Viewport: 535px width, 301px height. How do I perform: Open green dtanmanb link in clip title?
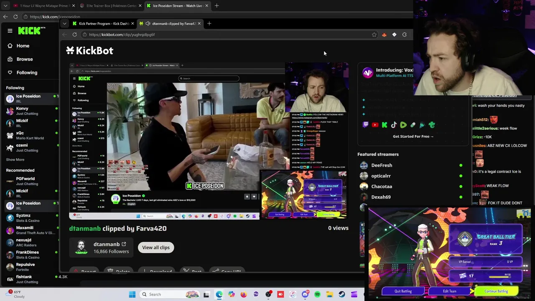(x=85, y=228)
